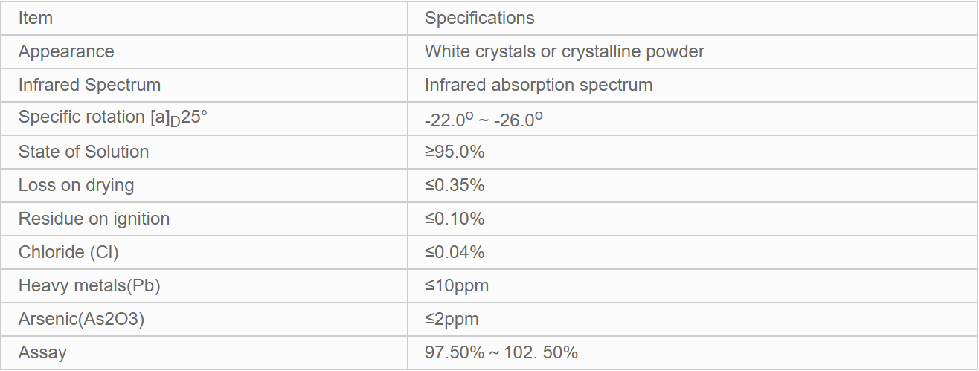Select the 'Appearance' row label
979x371 pixels.
(66, 51)
